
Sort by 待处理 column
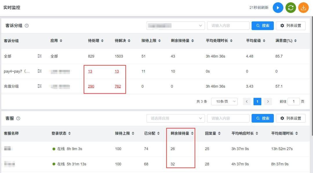point(96,41)
